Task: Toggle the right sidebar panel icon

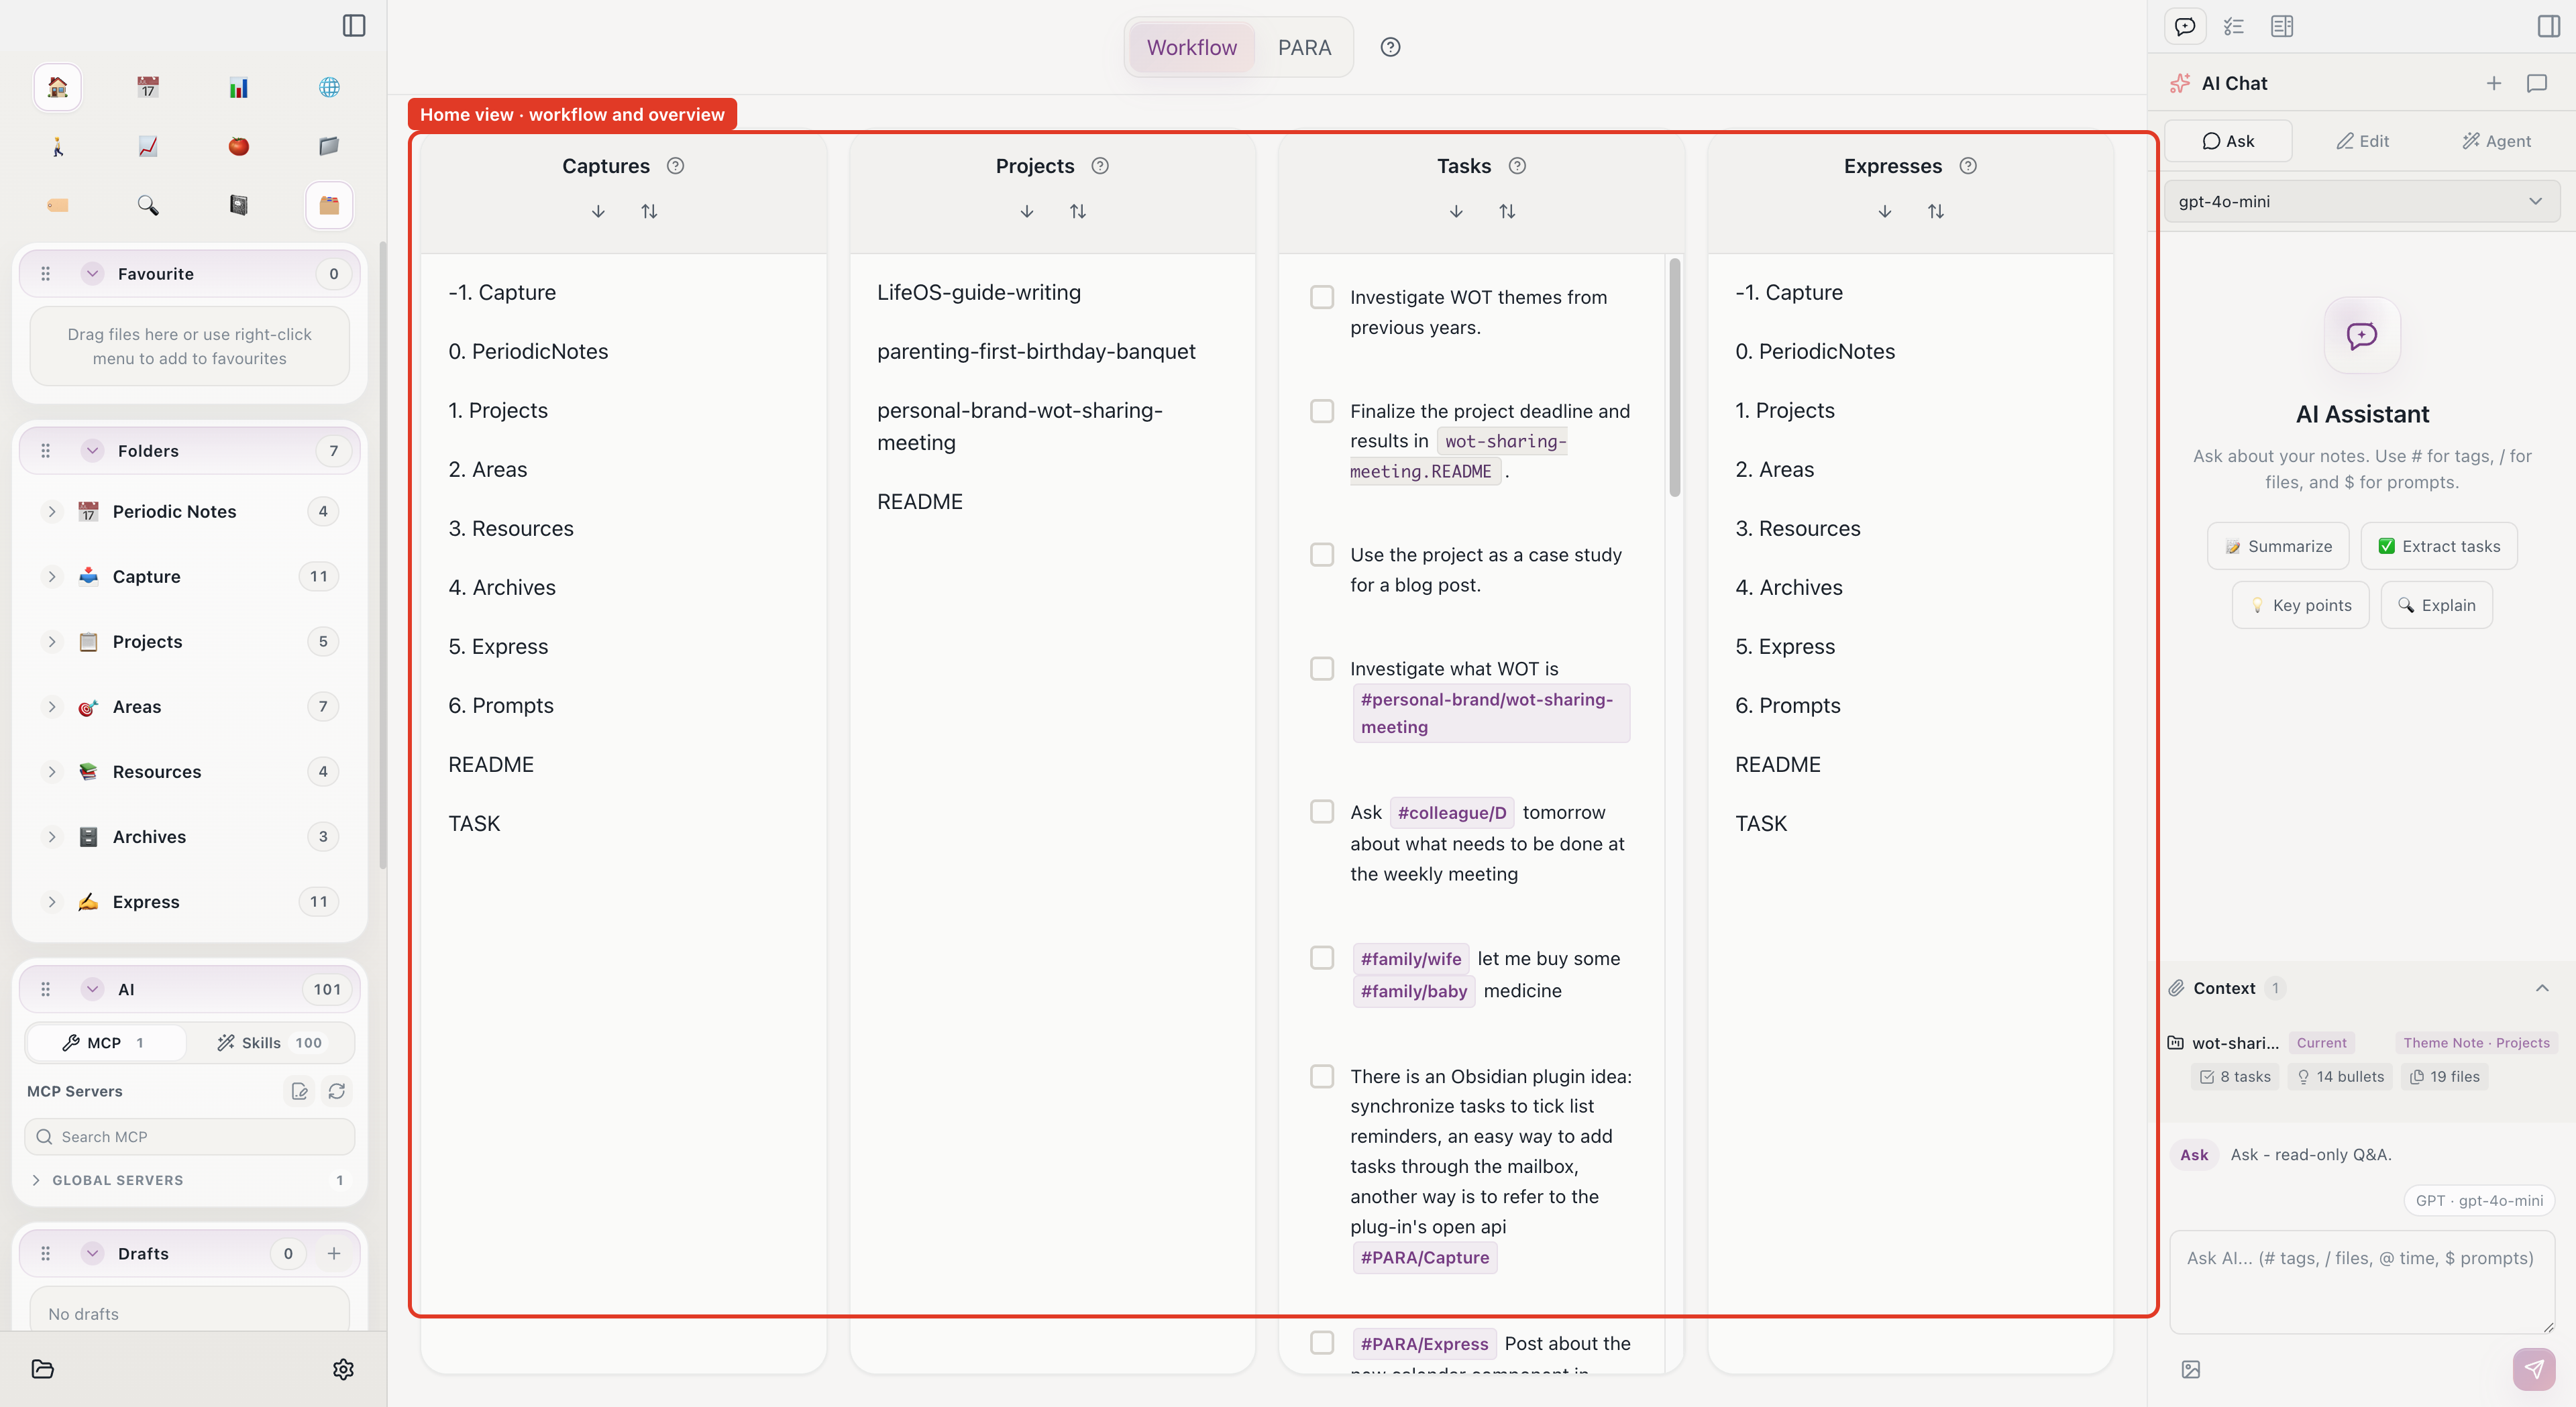Action: pyautogui.click(x=2549, y=26)
